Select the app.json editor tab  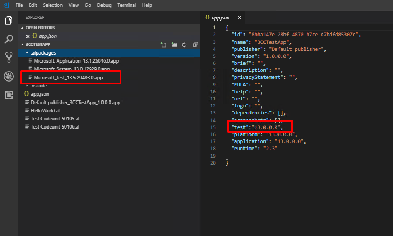221,18
